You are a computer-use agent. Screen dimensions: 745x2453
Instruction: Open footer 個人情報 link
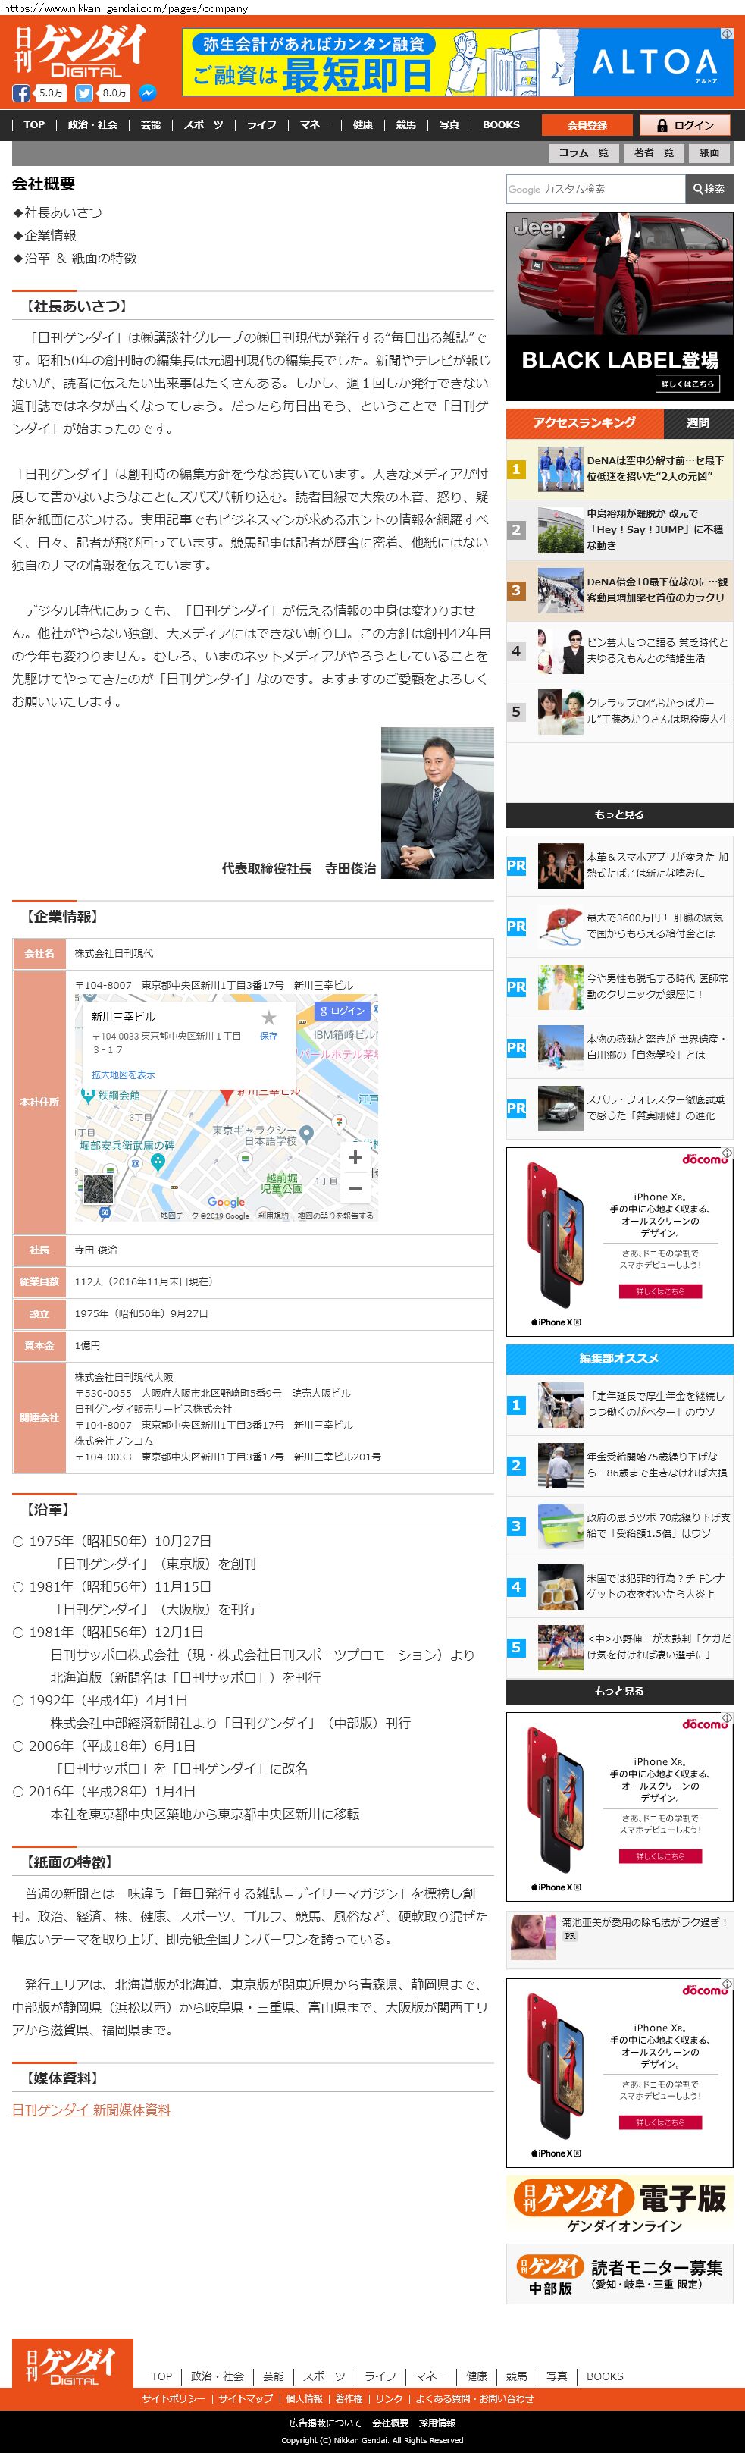(305, 2398)
